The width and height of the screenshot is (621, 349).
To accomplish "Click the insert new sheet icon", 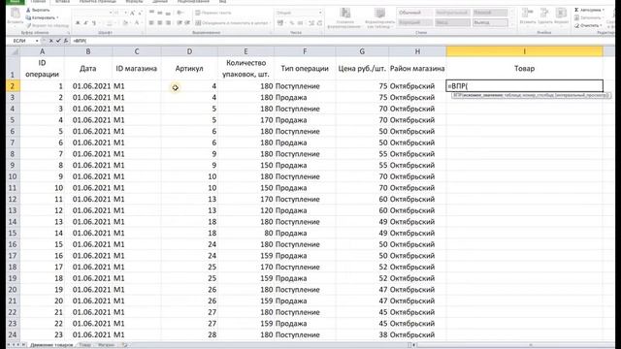I will point(124,345).
